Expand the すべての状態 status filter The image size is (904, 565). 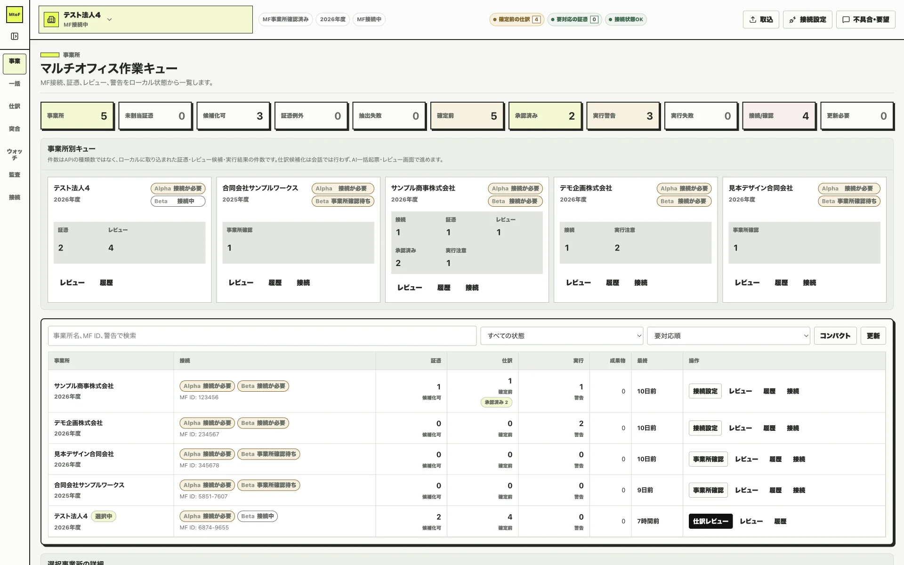tap(562, 336)
